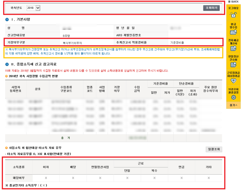This screenshot has height=190, width=243.
Task: Open the 현금영수증 cash receipt icon
Action: click(234, 33)
